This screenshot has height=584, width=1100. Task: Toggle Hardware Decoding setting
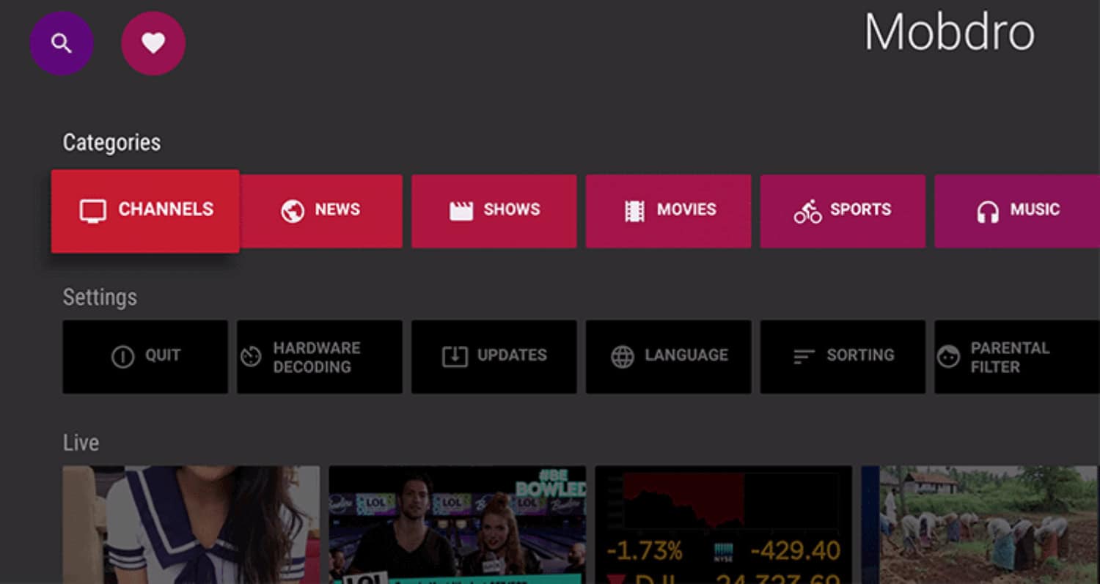coord(320,357)
